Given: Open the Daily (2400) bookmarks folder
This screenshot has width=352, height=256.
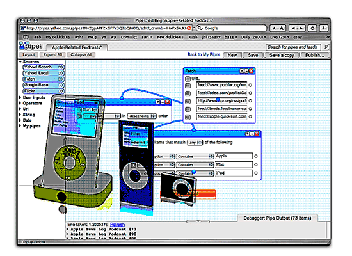Looking at the screenshot, I should tap(253, 37).
